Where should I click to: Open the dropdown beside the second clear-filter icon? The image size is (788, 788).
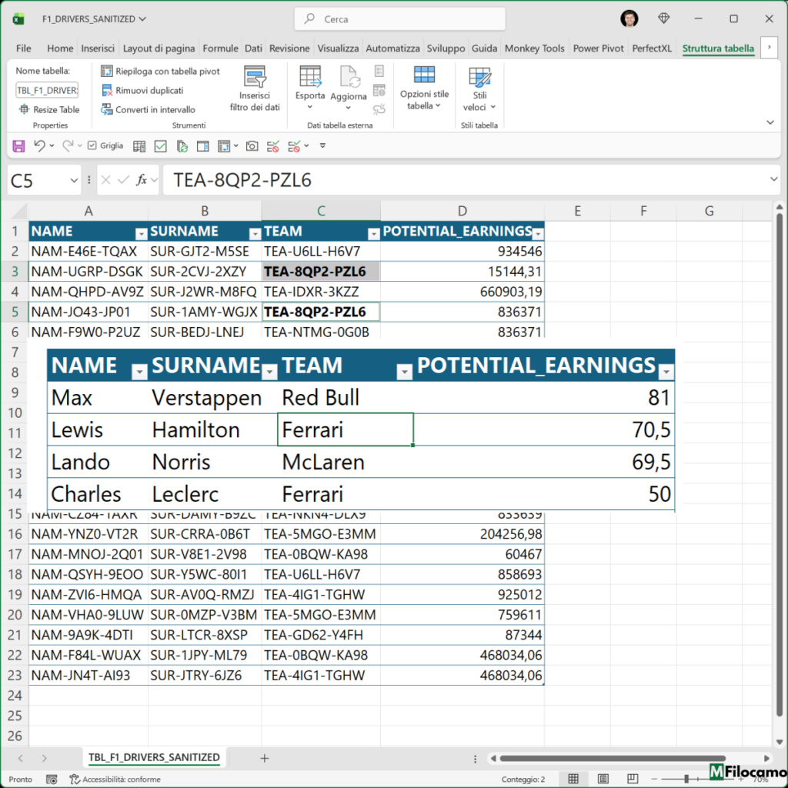306,146
